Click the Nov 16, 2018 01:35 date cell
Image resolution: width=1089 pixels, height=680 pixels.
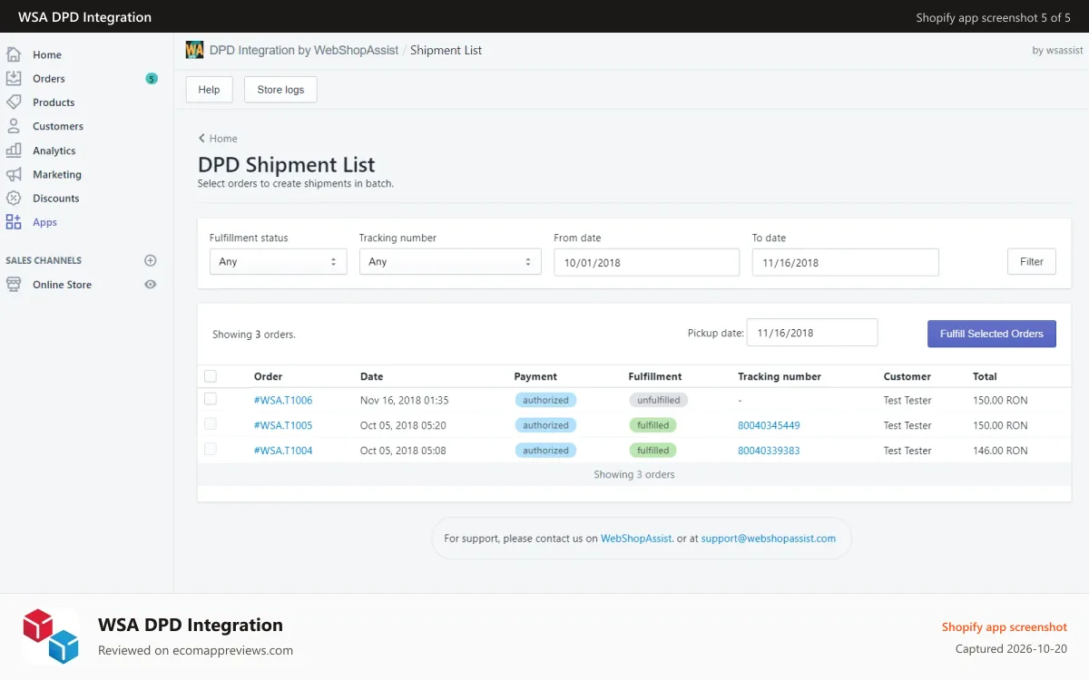point(404,400)
